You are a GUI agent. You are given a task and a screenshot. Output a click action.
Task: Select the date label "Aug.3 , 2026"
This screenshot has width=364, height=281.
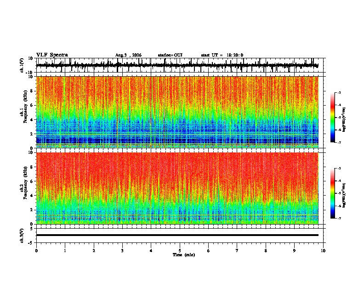(128, 55)
